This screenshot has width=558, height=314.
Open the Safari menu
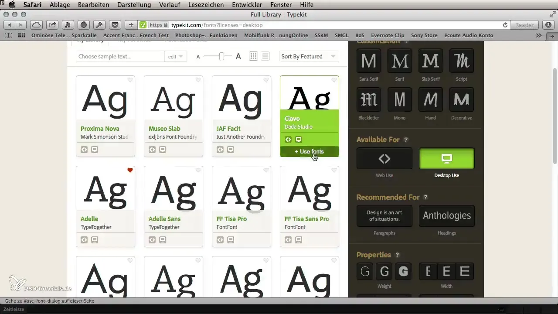click(x=32, y=5)
